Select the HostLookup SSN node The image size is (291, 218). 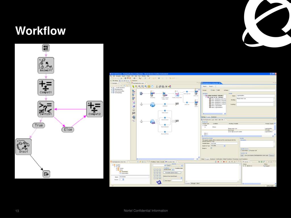177,94
